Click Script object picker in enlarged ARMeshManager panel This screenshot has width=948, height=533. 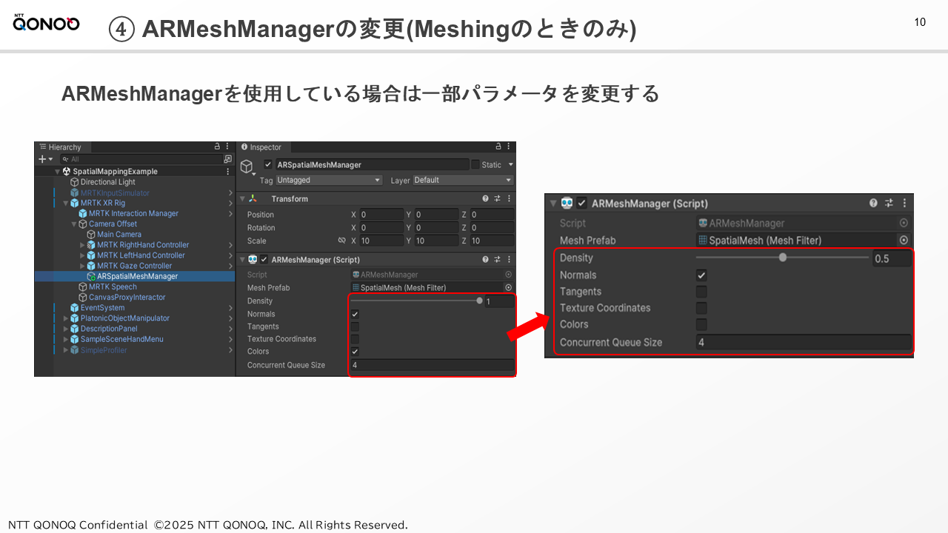(904, 223)
